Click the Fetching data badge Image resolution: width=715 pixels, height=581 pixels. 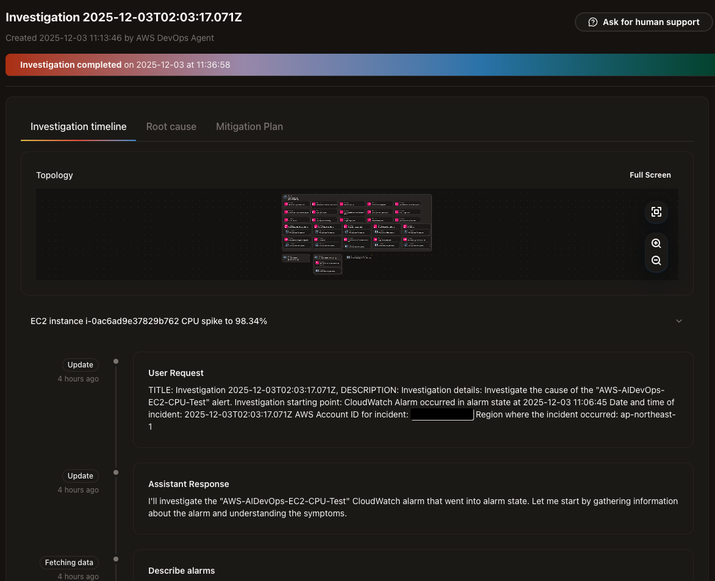click(x=69, y=563)
